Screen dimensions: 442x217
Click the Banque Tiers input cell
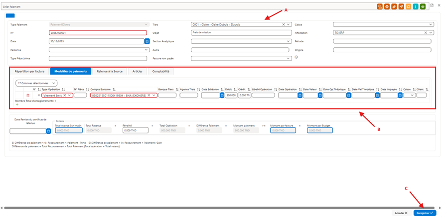pos(167,96)
